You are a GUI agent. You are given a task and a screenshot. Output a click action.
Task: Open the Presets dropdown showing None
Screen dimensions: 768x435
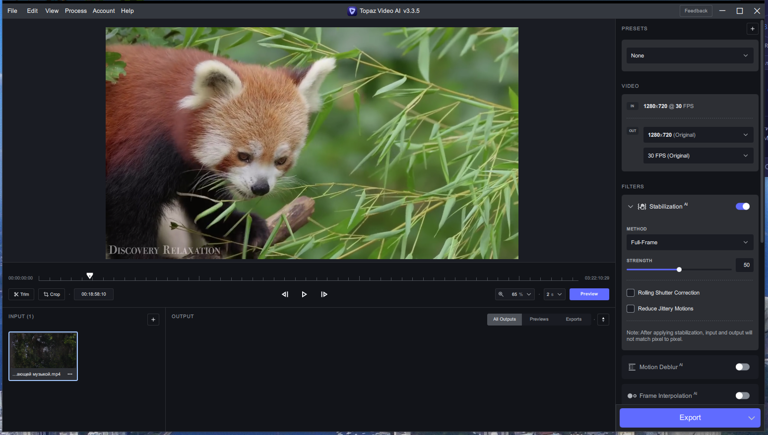[689, 55]
